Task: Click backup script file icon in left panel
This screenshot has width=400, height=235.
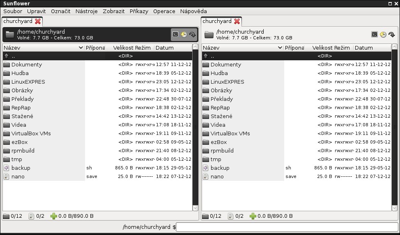Action: coord(7,168)
